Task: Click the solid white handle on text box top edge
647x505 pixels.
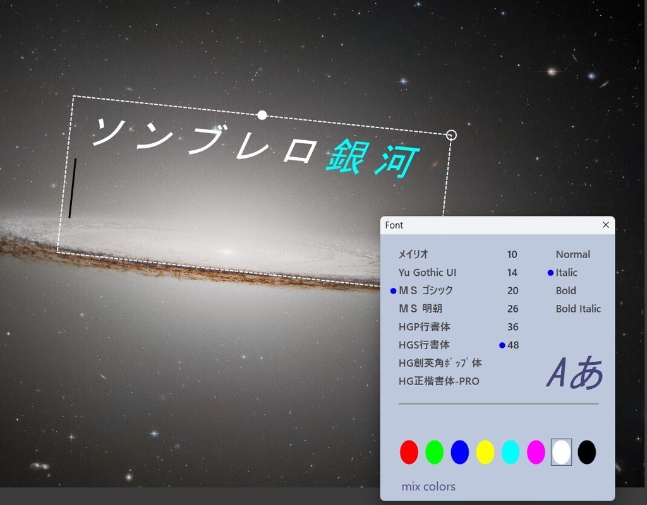Action: pyautogui.click(x=262, y=115)
